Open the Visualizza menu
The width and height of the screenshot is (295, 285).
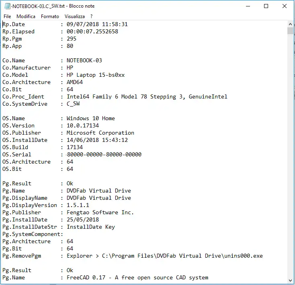coord(74,16)
